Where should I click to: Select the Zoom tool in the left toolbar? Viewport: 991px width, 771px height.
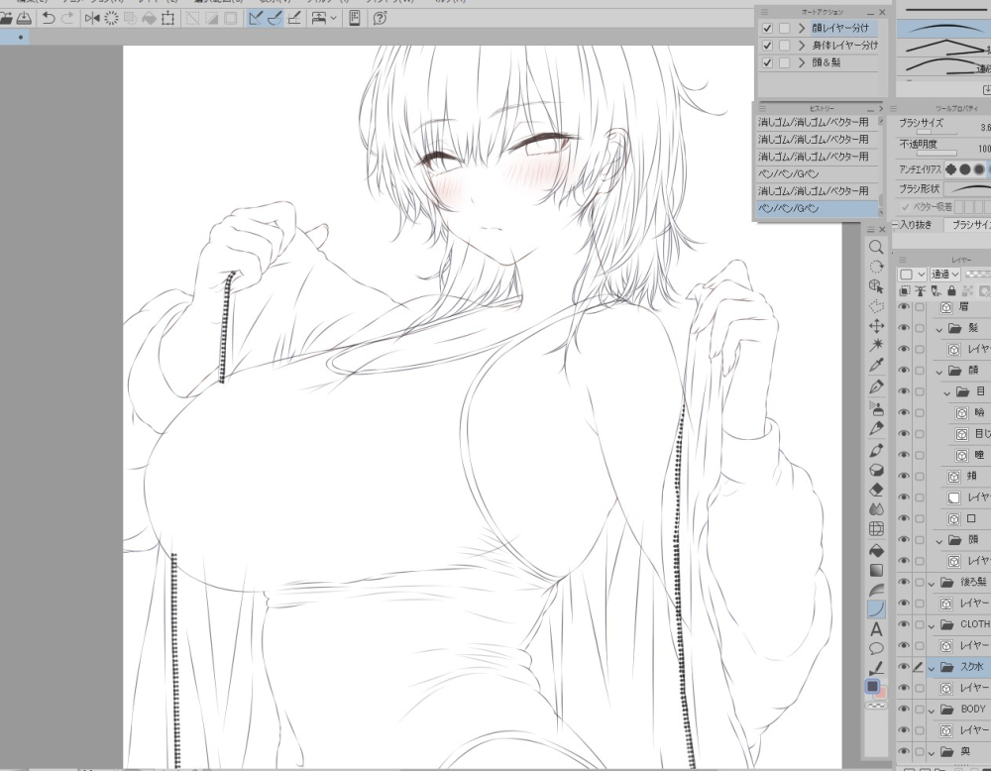click(x=876, y=246)
